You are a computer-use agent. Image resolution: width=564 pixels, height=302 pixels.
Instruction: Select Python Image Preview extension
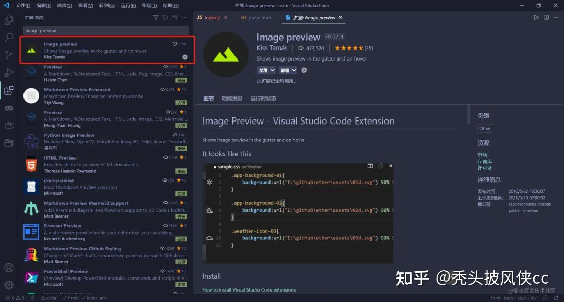pyautogui.click(x=106, y=141)
